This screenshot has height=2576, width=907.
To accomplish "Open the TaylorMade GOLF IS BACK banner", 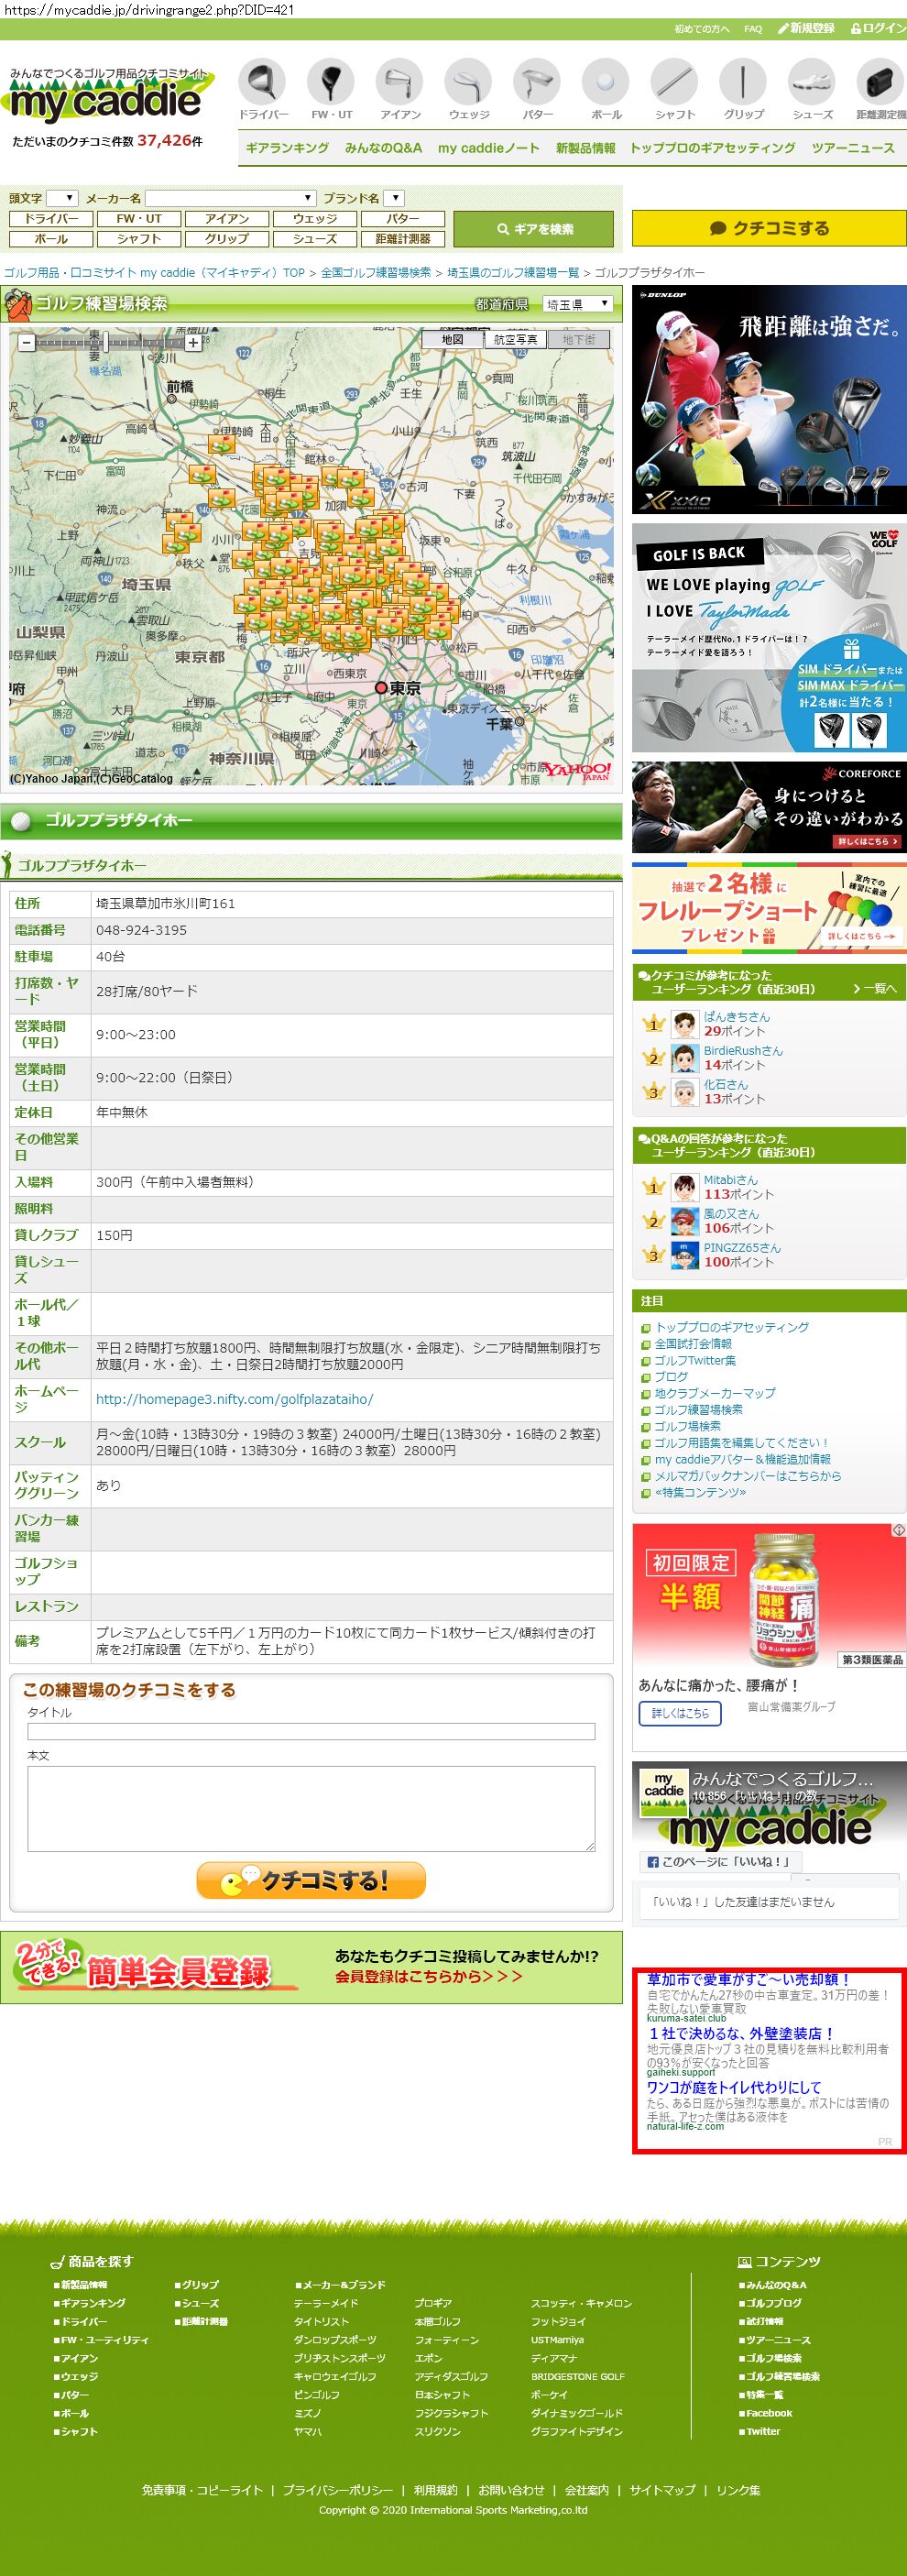I will (x=769, y=638).
